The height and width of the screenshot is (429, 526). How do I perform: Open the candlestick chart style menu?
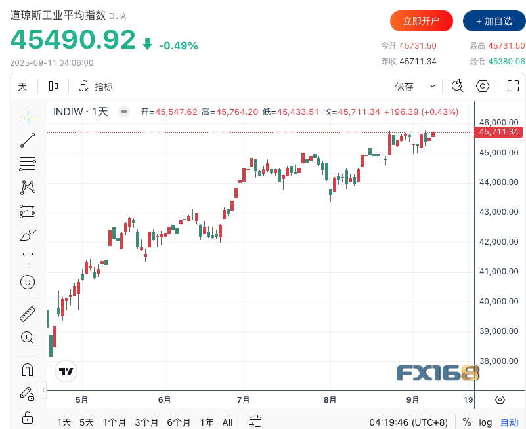[53, 86]
